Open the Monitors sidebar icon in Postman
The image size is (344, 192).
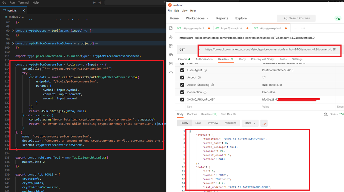[x=171, y=64]
